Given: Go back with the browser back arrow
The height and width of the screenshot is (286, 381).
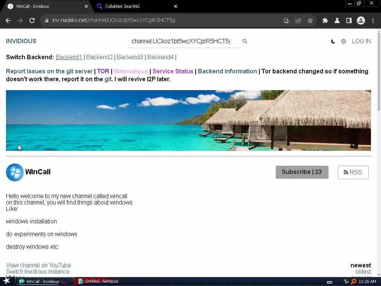Looking at the screenshot, I should pyautogui.click(x=8, y=21).
